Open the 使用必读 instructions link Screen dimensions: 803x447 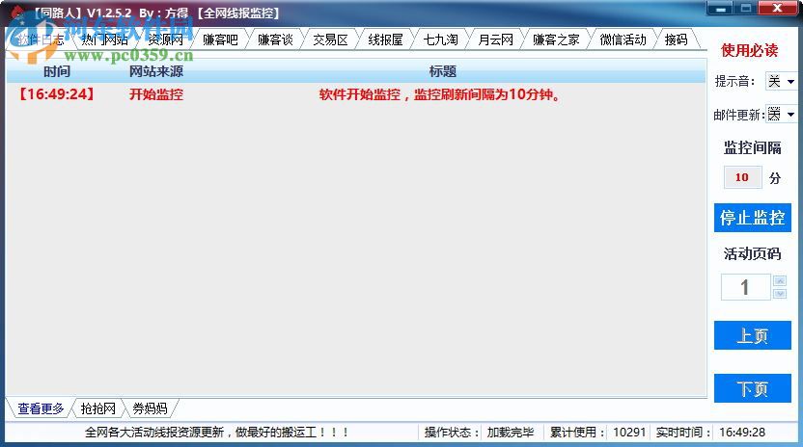click(750, 50)
